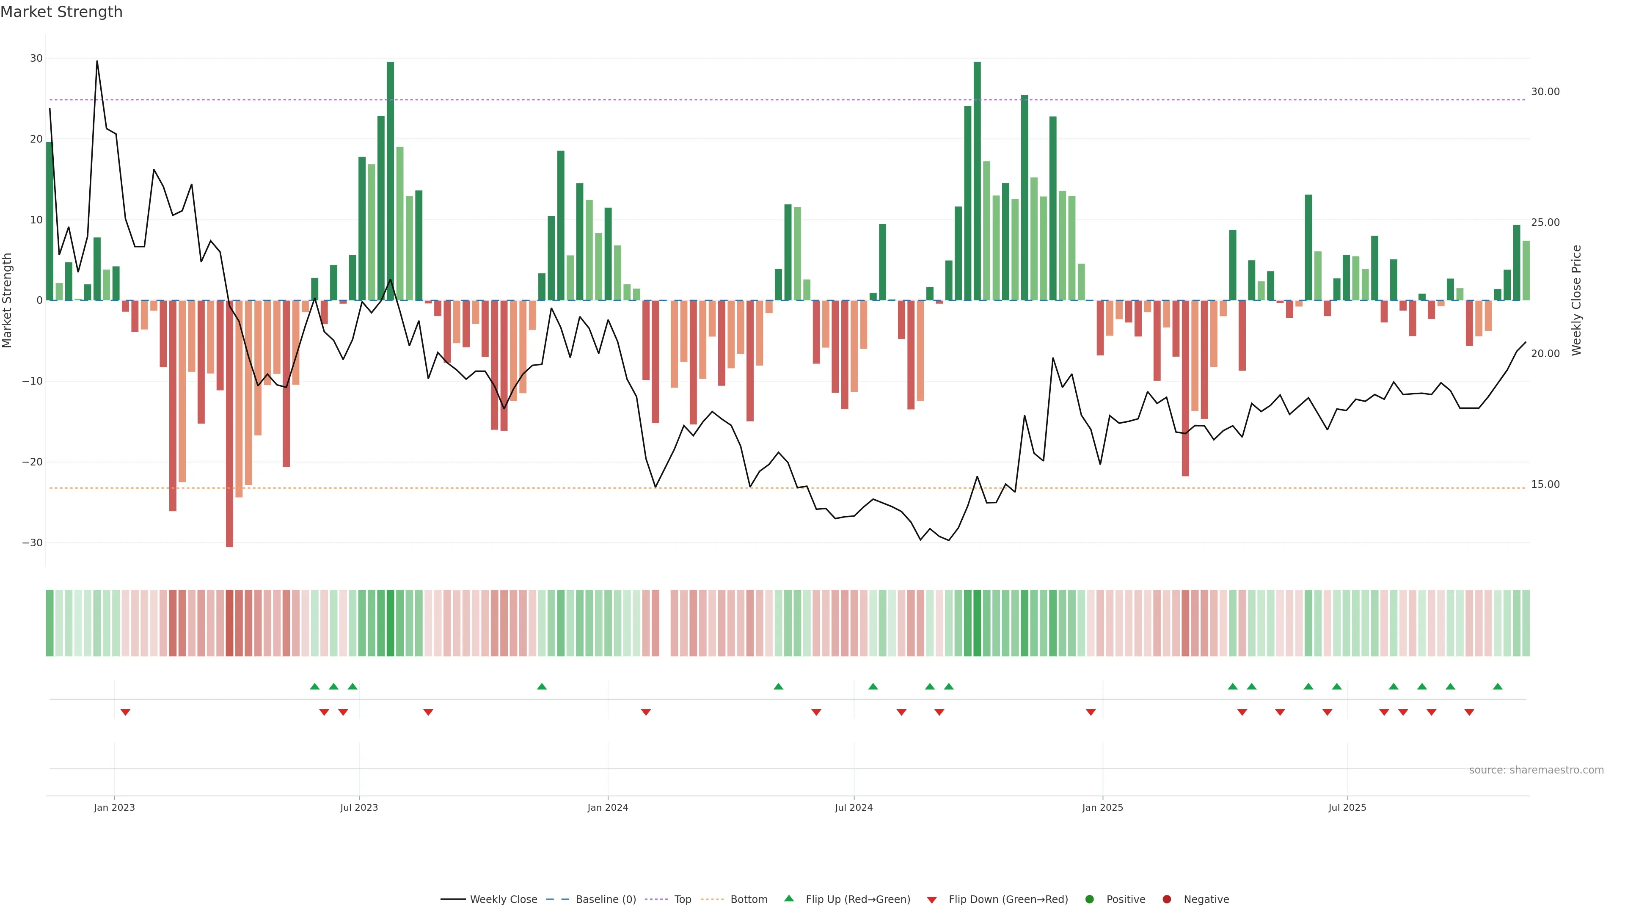The image size is (1625, 914).
Task: Click the first heatmap strip cell on left
Action: [50, 623]
